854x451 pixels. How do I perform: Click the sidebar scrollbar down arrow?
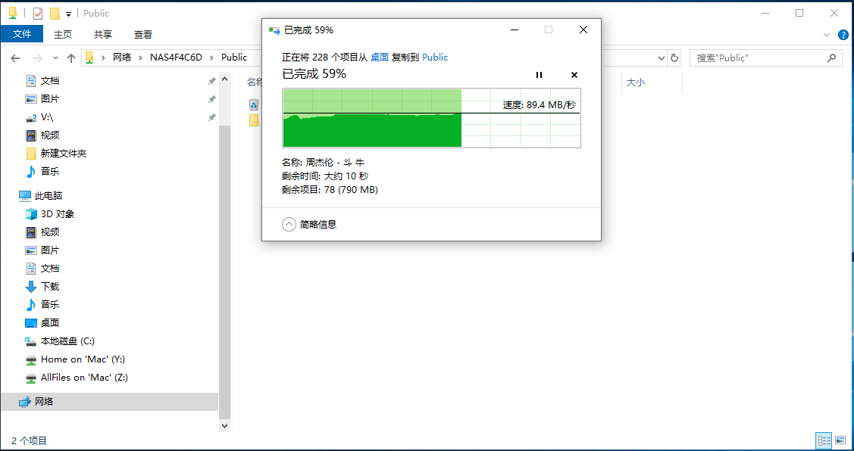[x=224, y=425]
